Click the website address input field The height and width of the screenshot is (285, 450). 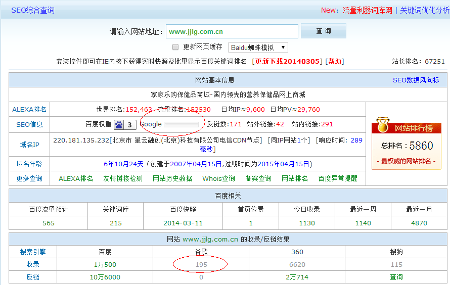pyautogui.click(x=232, y=31)
